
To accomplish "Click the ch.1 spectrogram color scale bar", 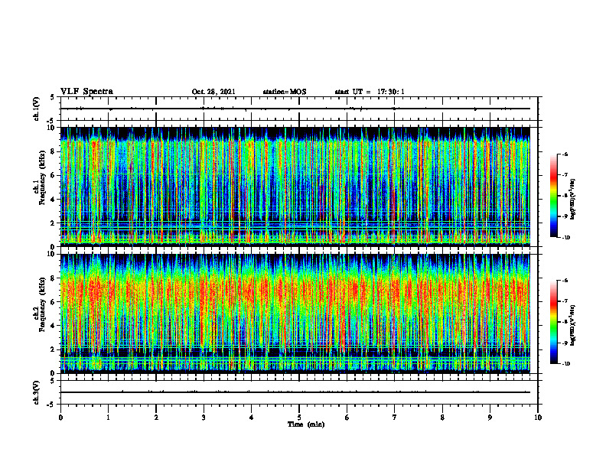I will pyautogui.click(x=554, y=196).
